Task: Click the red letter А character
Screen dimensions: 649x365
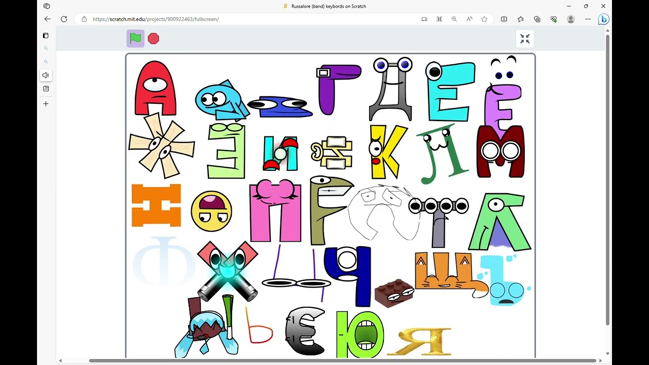Action: coord(156,89)
